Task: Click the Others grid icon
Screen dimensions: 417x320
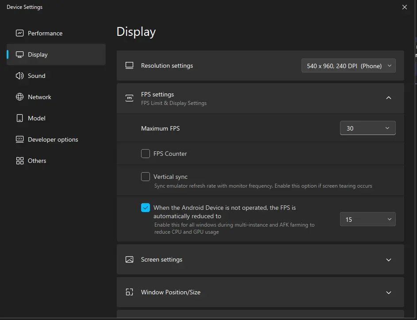Action: pyautogui.click(x=20, y=161)
